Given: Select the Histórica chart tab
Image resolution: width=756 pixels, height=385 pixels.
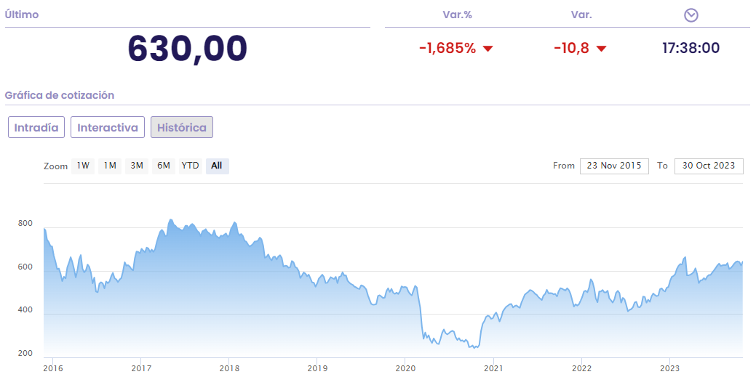Looking at the screenshot, I should click(x=182, y=127).
